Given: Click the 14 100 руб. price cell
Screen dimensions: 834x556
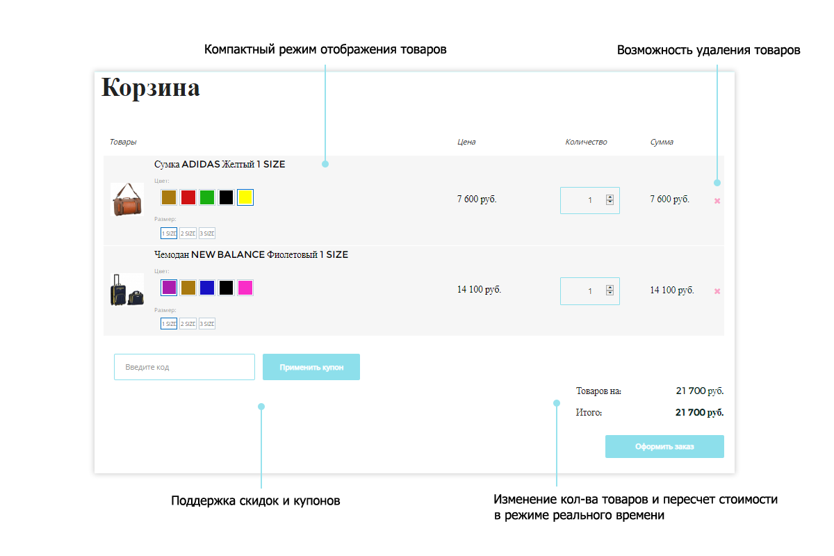Looking at the screenshot, I should pos(479,290).
